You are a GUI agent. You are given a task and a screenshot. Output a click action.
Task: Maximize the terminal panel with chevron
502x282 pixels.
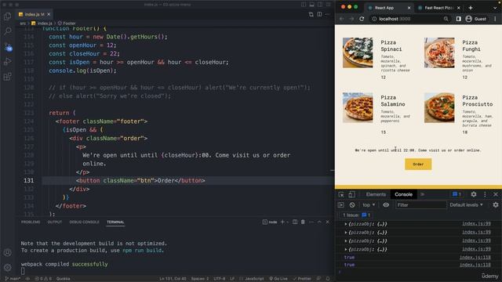319,222
